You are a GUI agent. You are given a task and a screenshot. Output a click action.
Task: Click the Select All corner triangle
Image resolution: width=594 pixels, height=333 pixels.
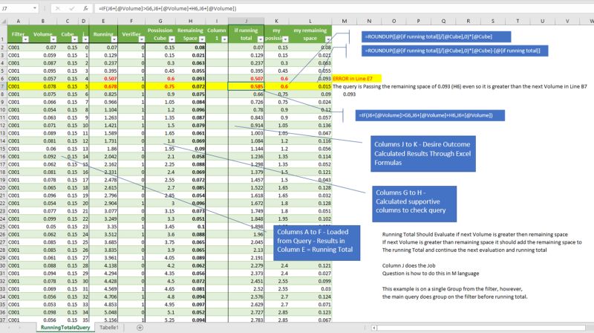pyautogui.click(x=4, y=22)
